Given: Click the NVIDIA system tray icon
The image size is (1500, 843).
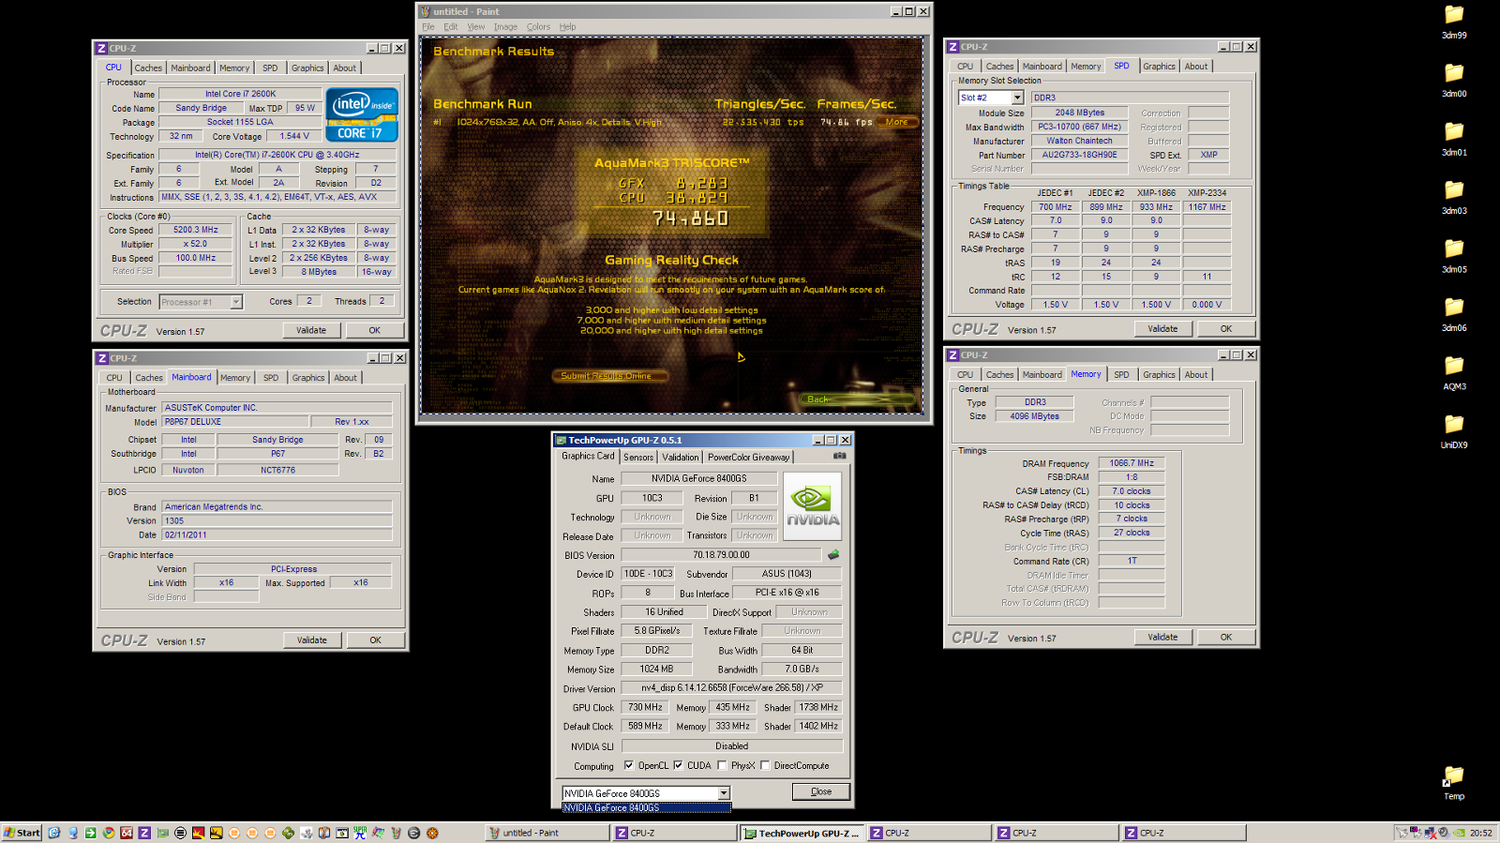Looking at the screenshot, I should pos(1459,833).
